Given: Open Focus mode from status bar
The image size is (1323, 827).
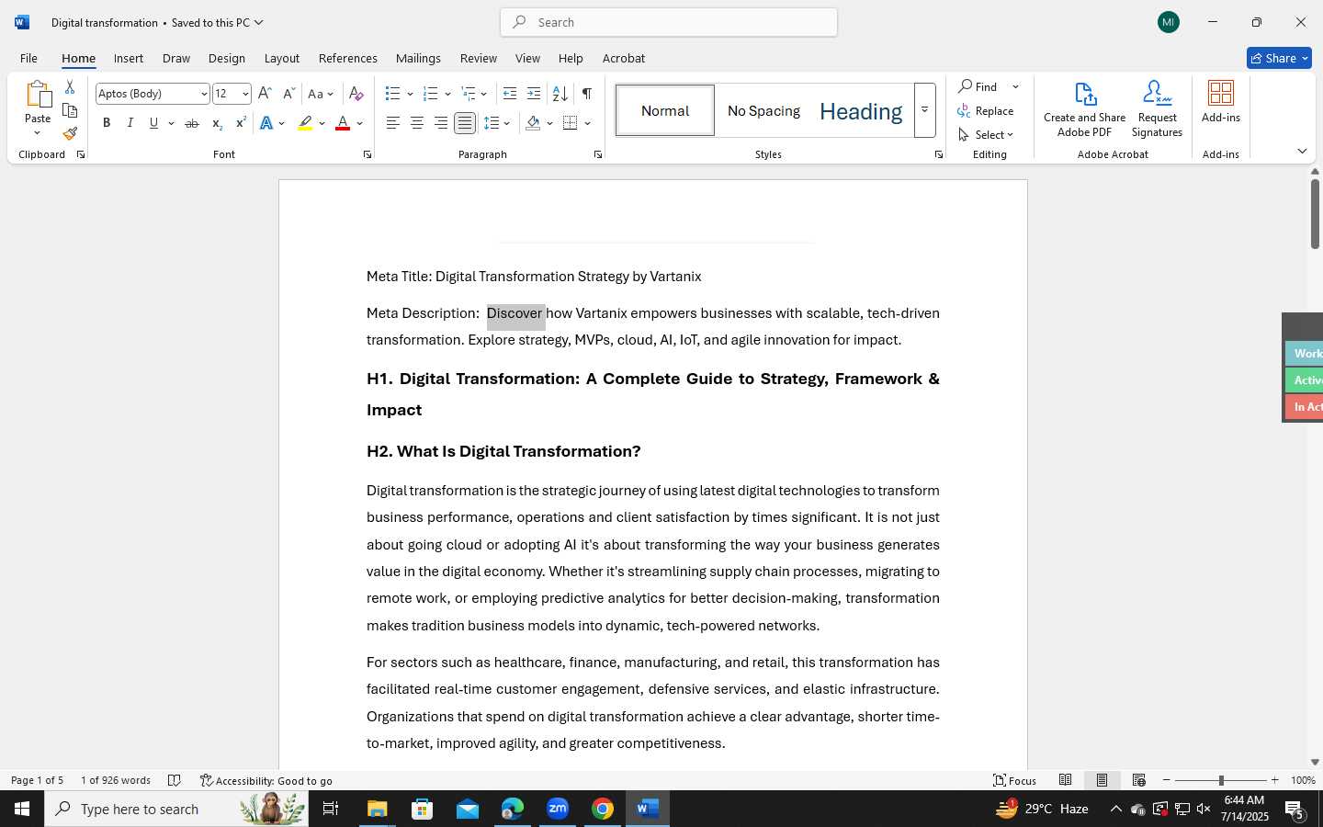Looking at the screenshot, I should (x=1015, y=780).
